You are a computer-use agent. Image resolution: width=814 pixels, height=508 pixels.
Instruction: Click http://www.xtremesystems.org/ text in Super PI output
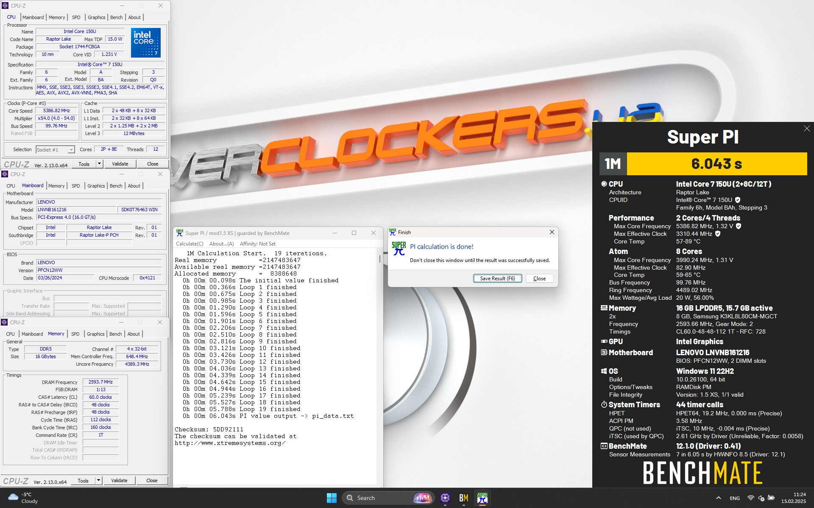(230, 443)
